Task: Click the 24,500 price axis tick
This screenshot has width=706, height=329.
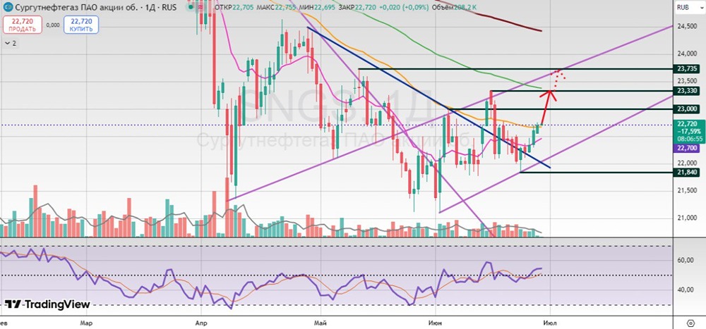Action: coord(687,27)
